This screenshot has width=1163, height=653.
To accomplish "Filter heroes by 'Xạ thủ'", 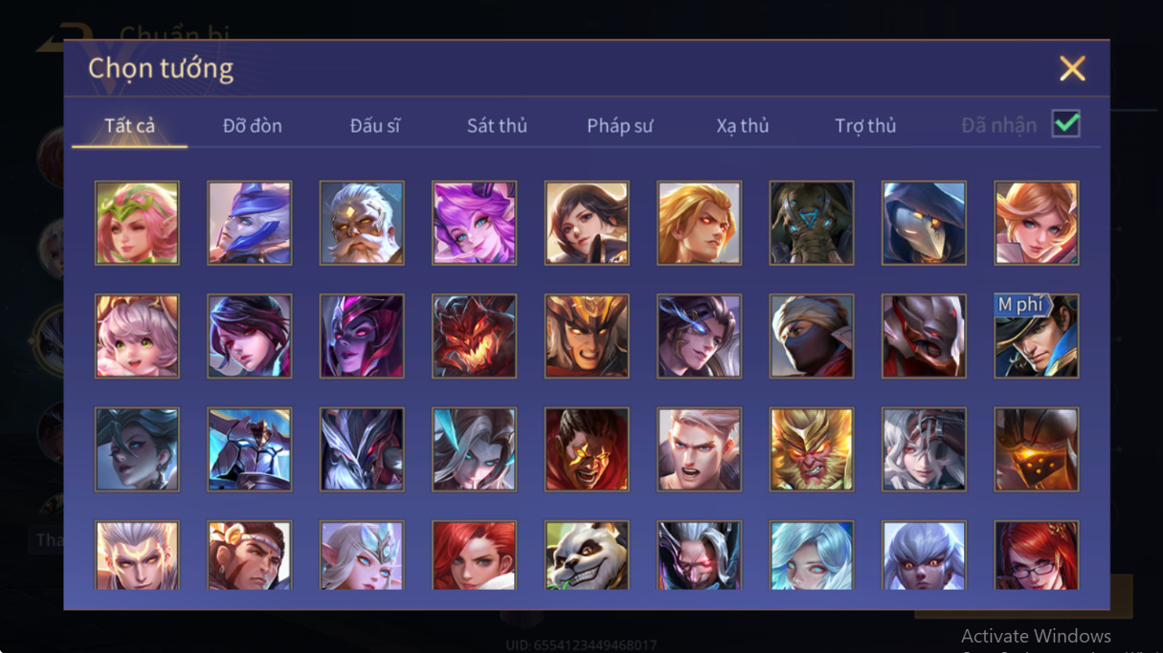I will 743,125.
